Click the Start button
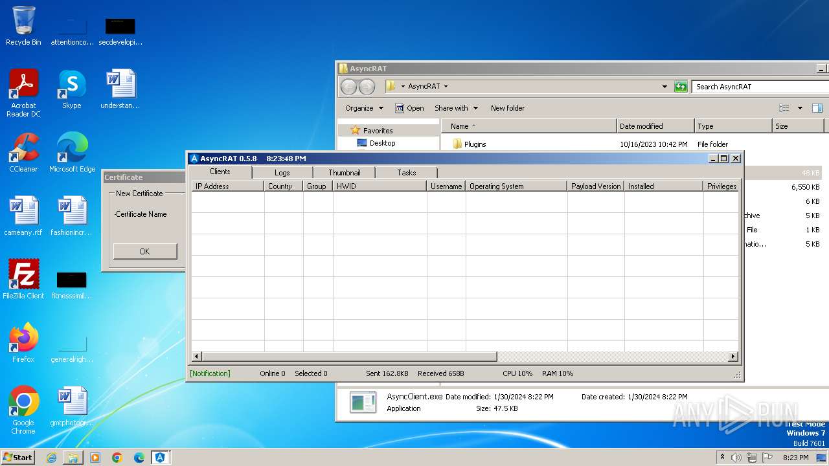The height and width of the screenshot is (466, 829). tap(18, 458)
